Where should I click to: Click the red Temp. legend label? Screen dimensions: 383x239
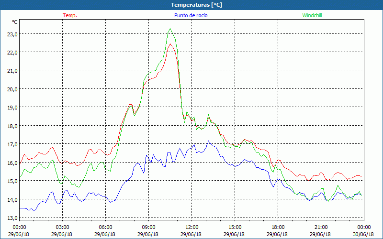(70, 15)
